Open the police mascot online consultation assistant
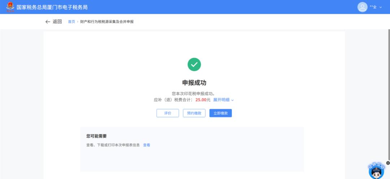Screen dimensions: 390x179 pos(376,171)
